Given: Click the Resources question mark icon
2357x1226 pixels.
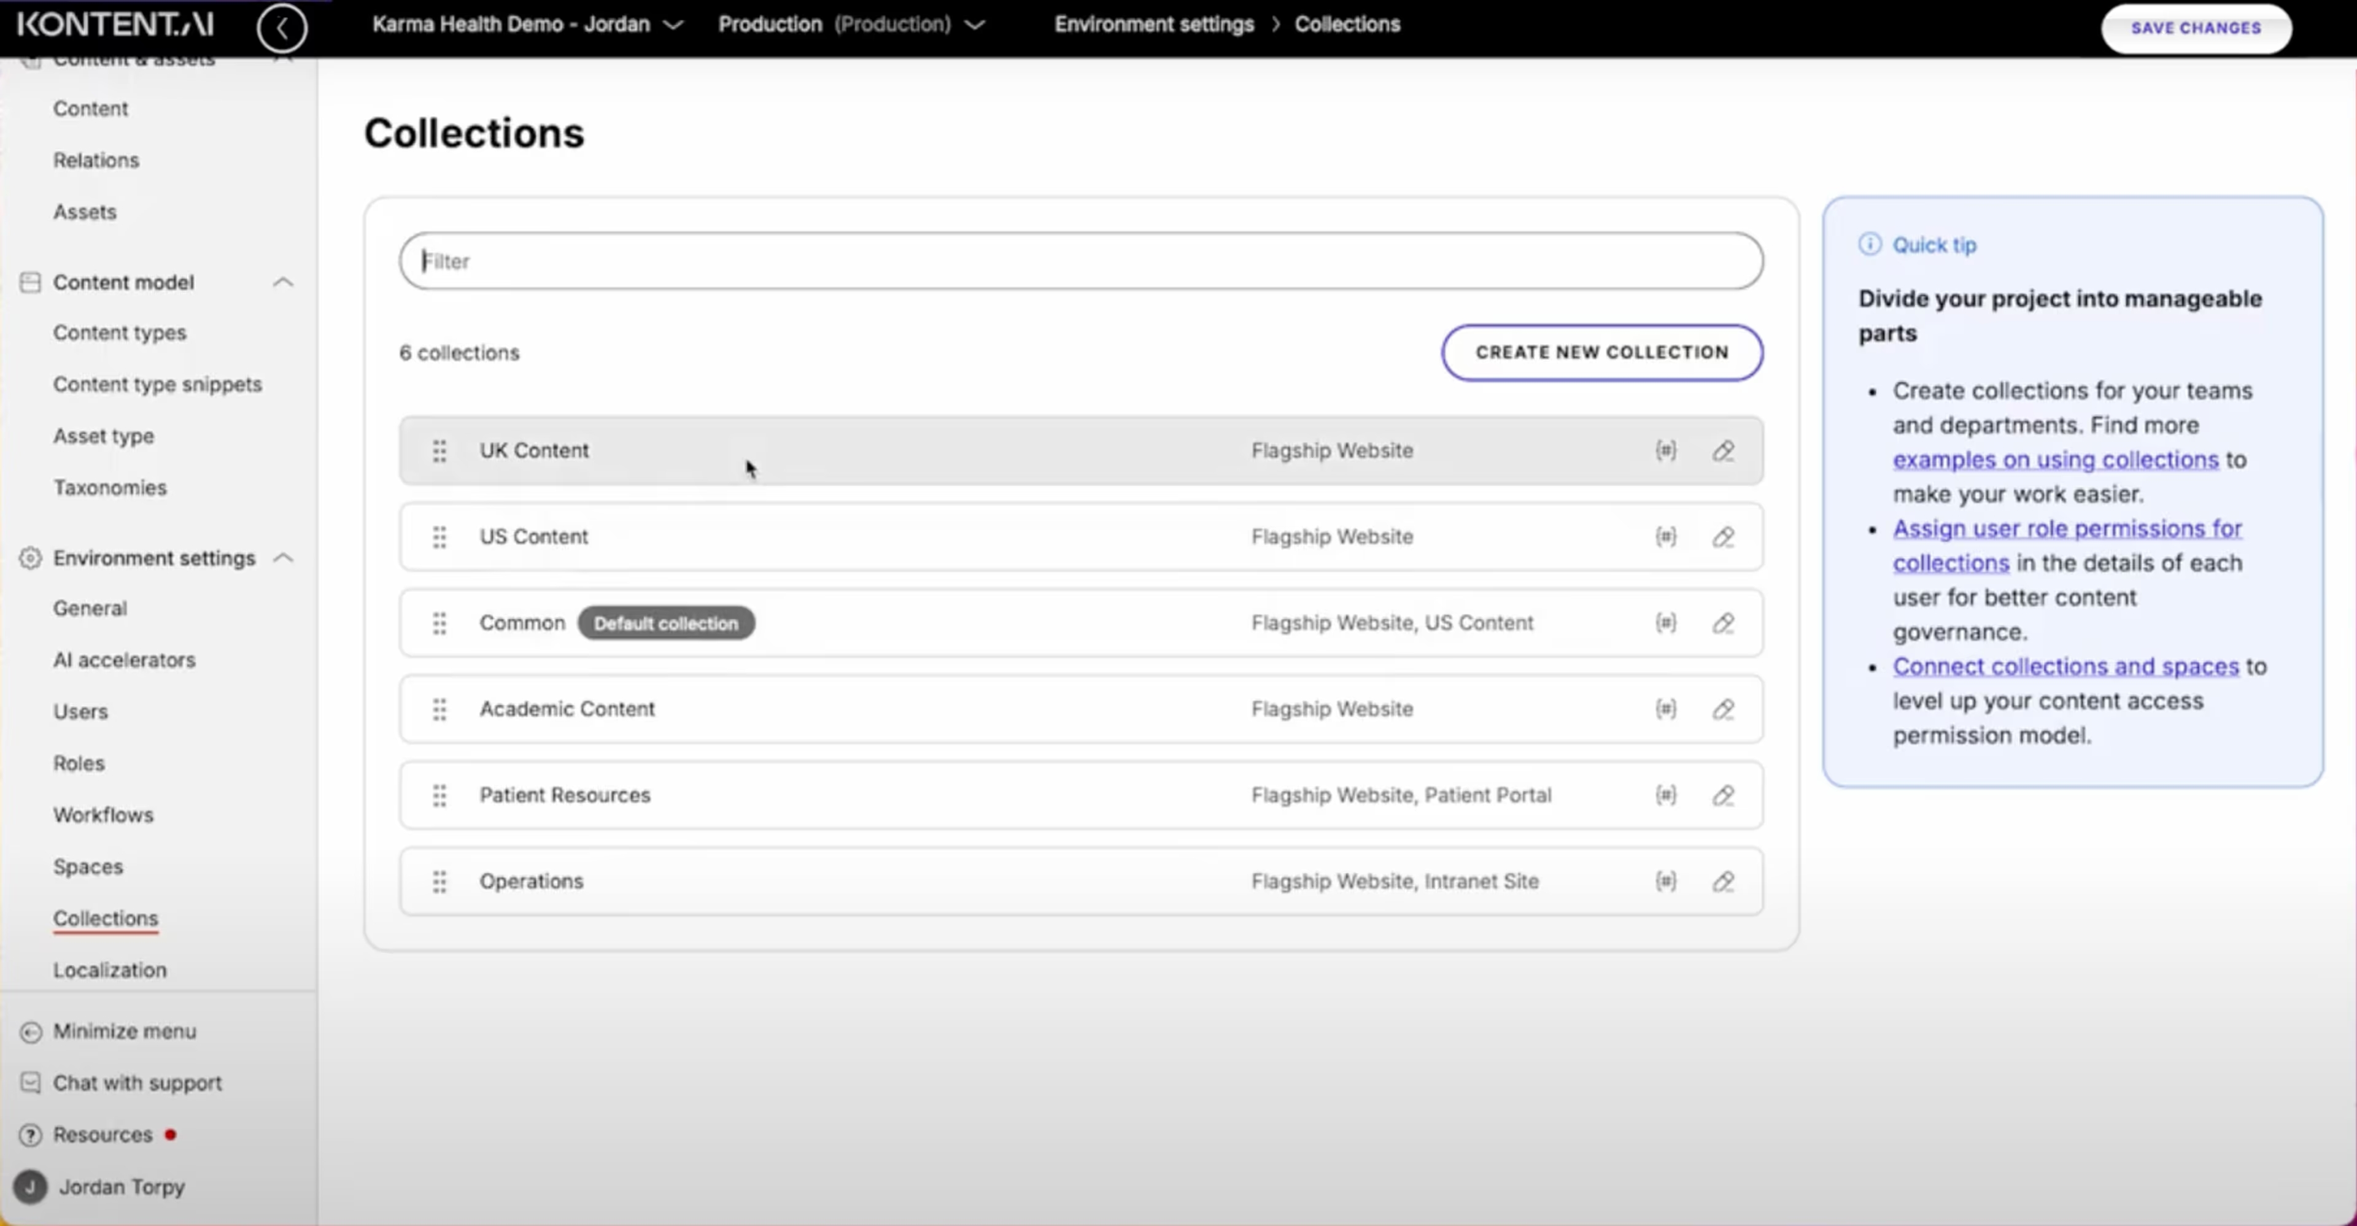Looking at the screenshot, I should click(30, 1135).
